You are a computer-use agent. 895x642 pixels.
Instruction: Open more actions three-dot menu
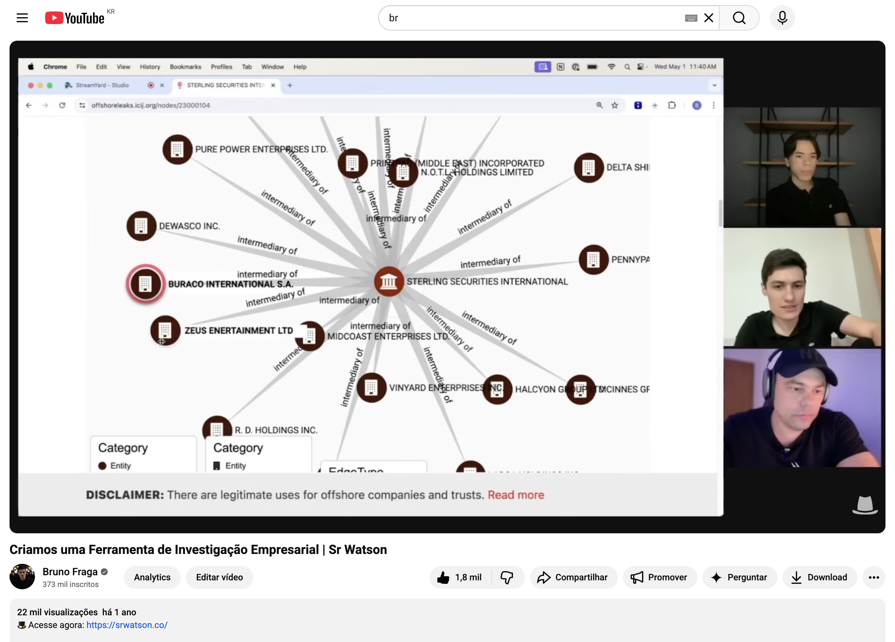click(874, 577)
